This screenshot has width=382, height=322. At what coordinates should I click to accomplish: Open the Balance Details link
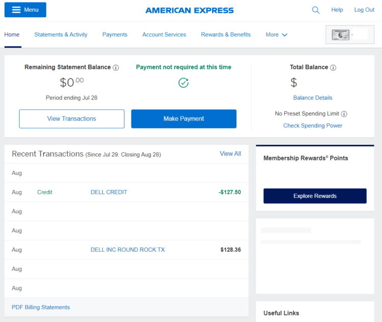(x=313, y=98)
